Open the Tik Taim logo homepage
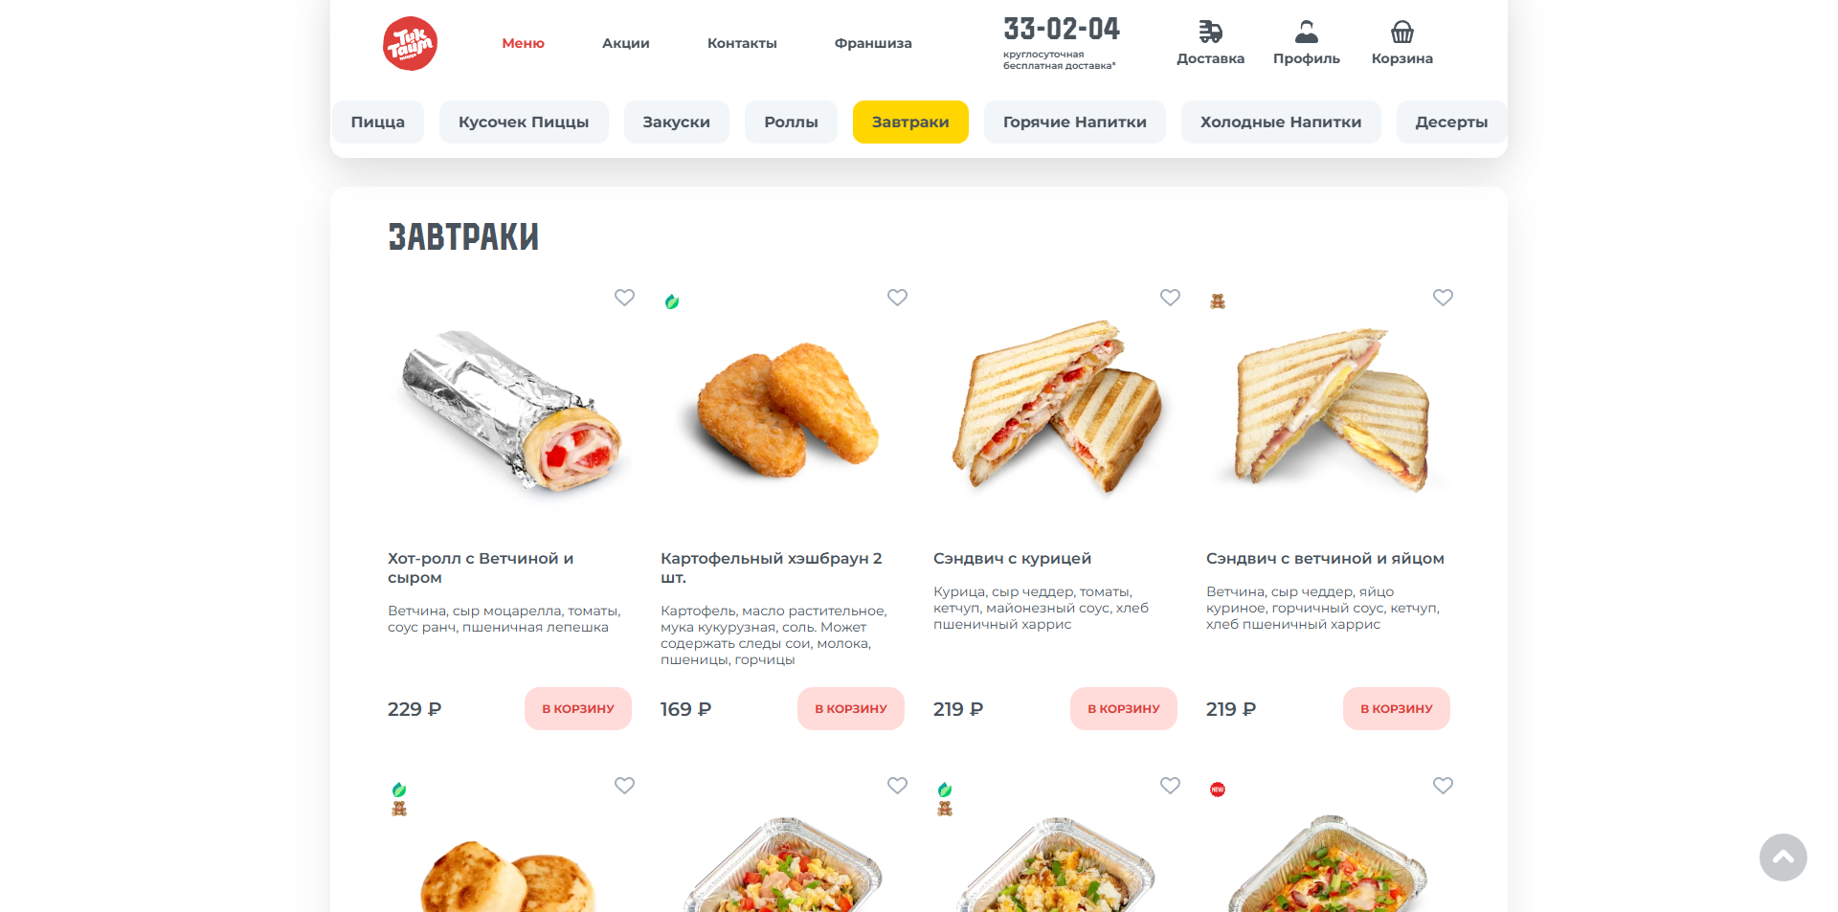Screen dimensions: 1838x912 pos(410,43)
